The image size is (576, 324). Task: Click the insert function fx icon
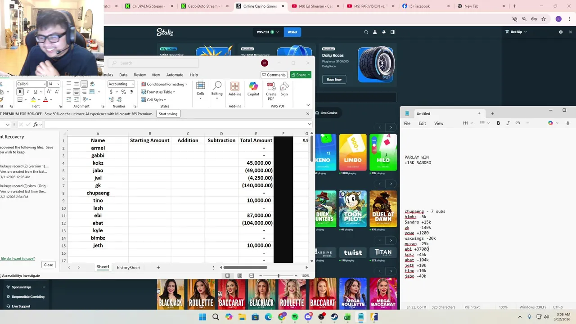coord(36,125)
